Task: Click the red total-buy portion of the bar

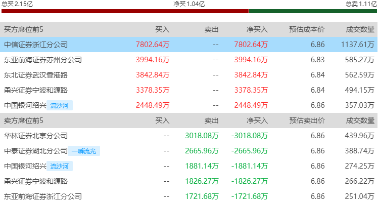Action: 124,11
